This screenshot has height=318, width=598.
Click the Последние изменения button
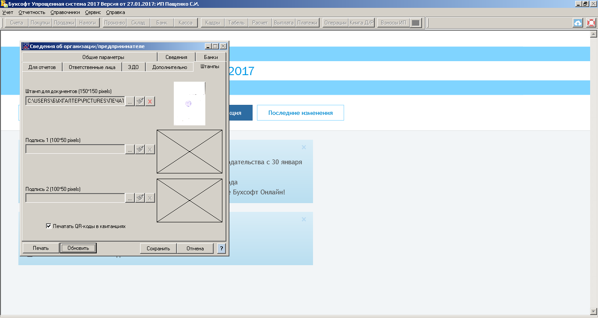coord(300,113)
